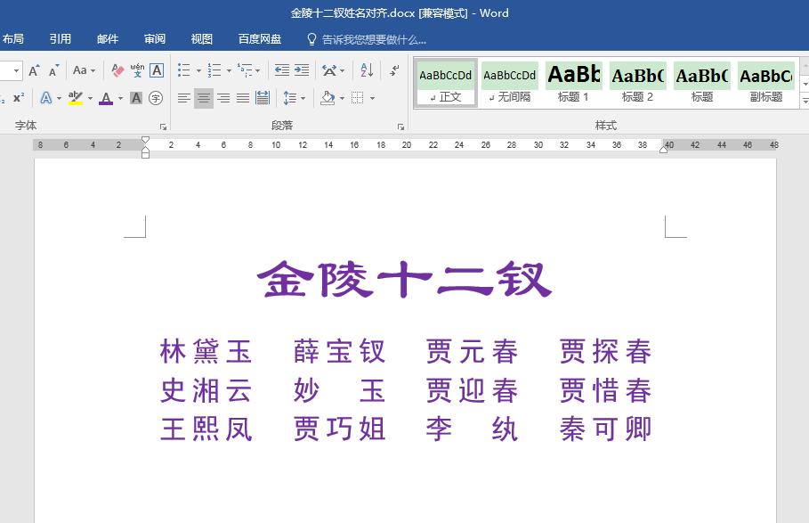The width and height of the screenshot is (809, 523).
Task: Select the Distributed alignment icon
Action: tap(264, 97)
